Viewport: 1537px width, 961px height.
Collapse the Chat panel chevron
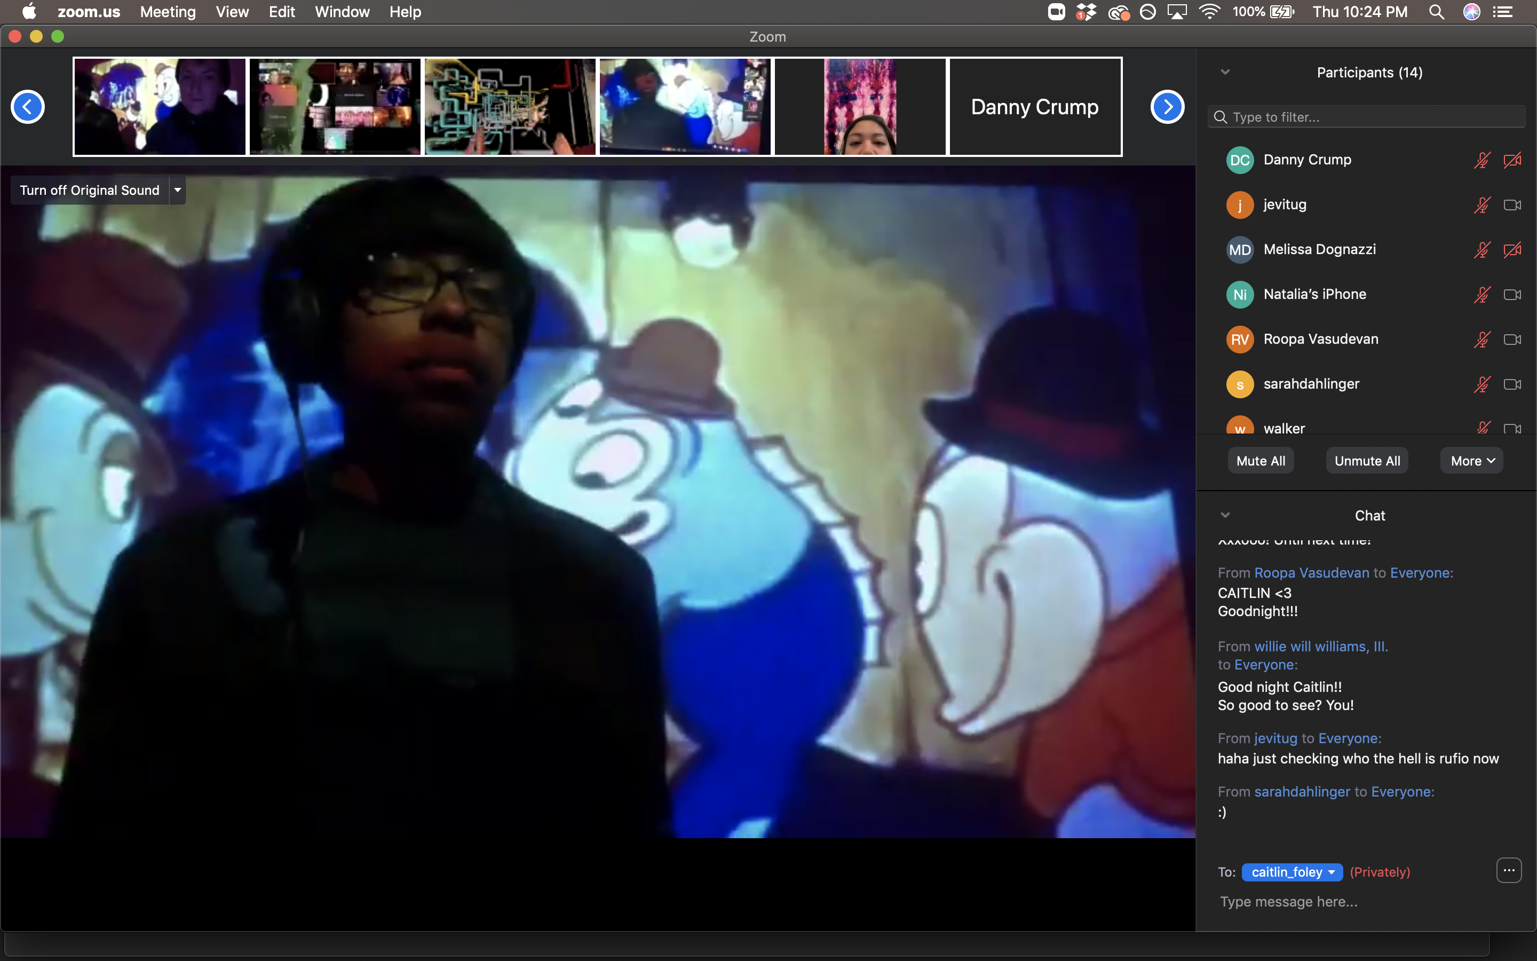point(1225,515)
